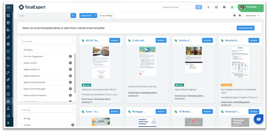The height and width of the screenshot is (133, 269).
Task: Open the chat support bubble
Action: [259, 119]
